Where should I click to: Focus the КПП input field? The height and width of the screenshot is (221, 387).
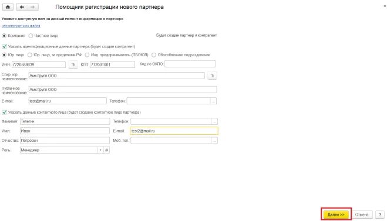(112, 64)
